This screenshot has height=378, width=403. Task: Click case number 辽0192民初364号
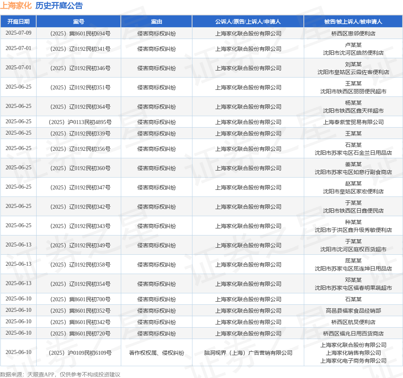[80, 107]
